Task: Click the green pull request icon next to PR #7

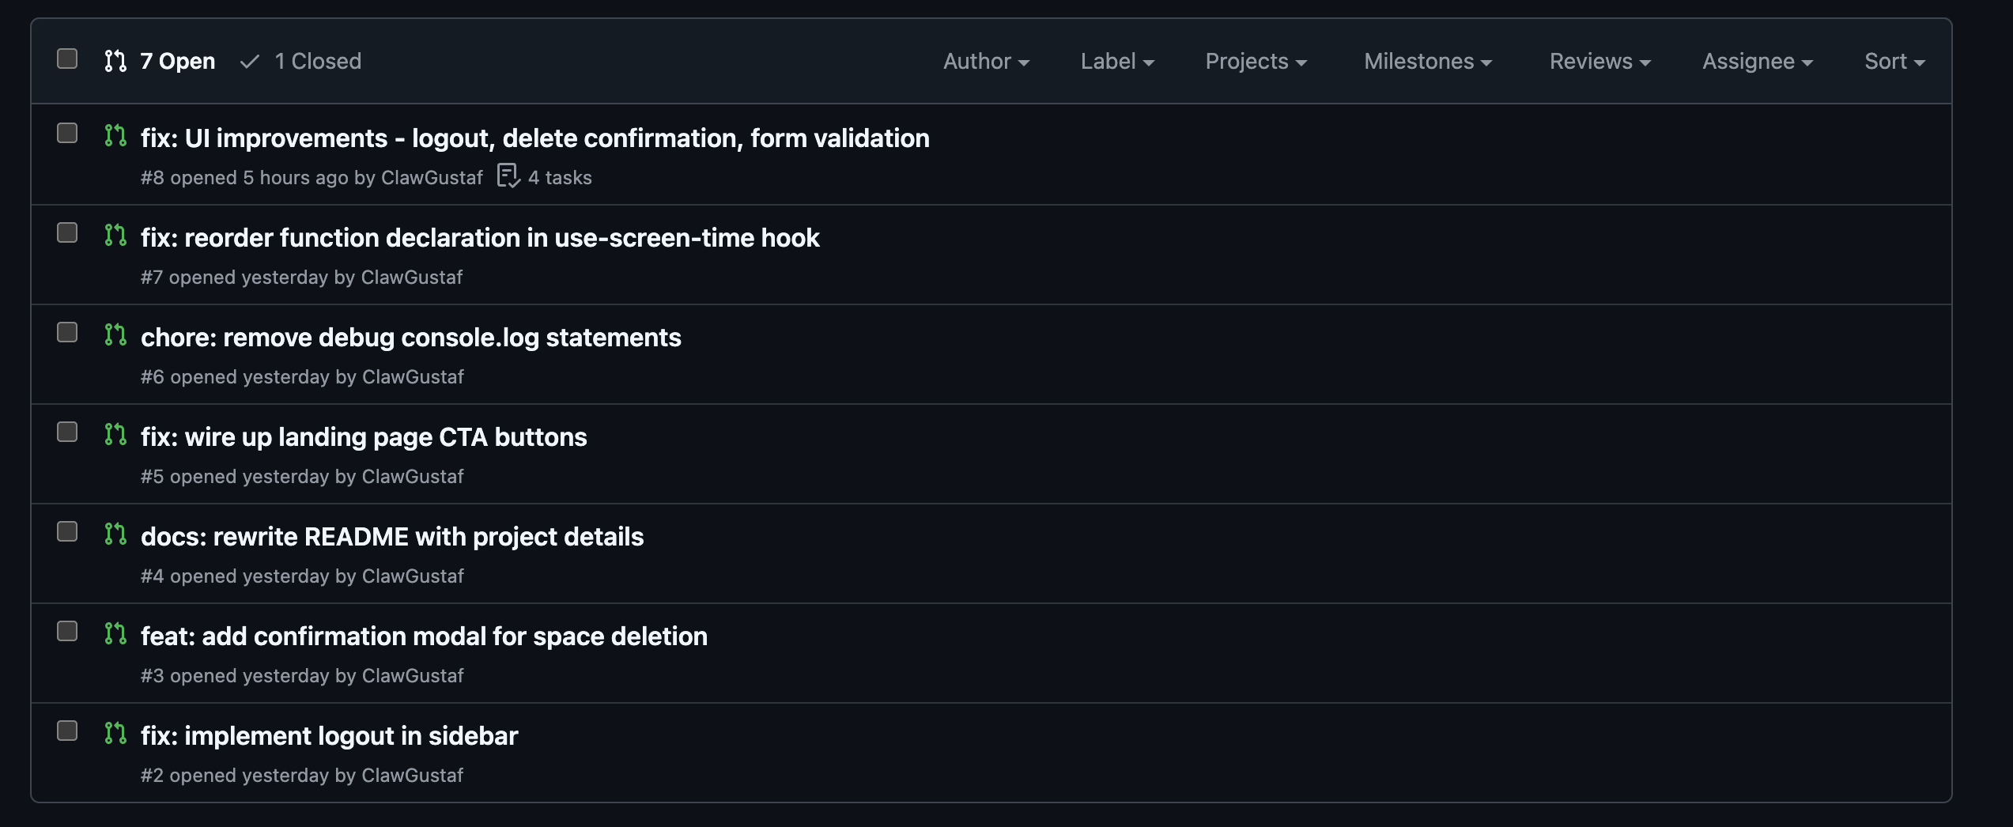Action: pyautogui.click(x=116, y=235)
